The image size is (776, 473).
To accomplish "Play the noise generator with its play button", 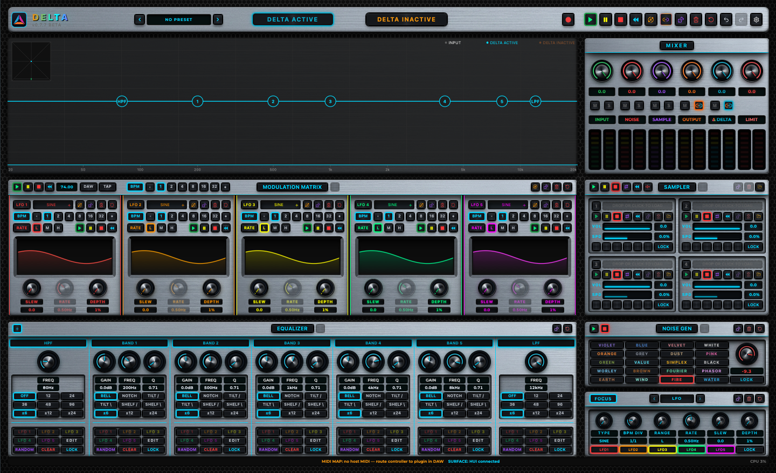I will pos(594,328).
